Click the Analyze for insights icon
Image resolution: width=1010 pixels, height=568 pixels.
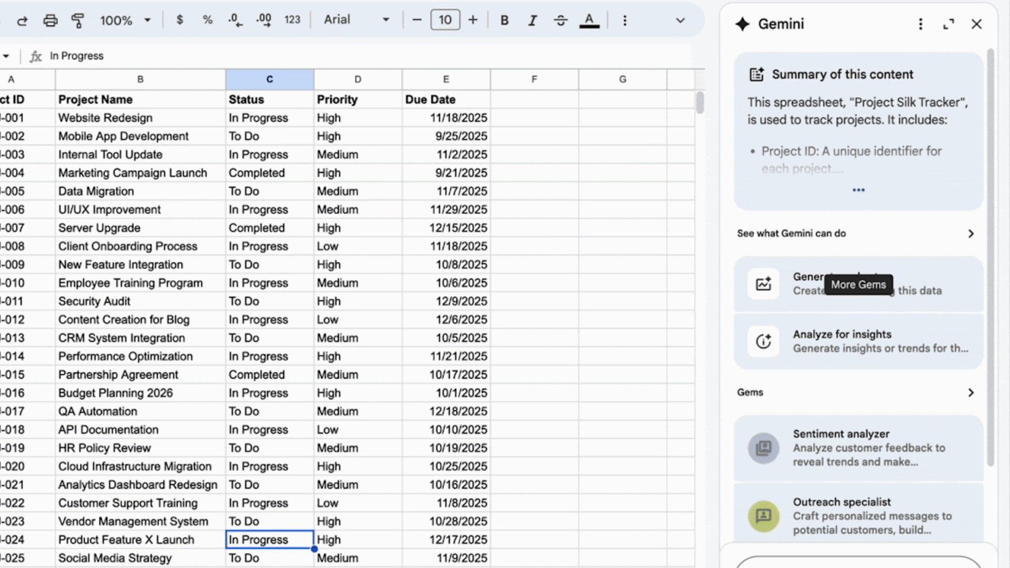(x=763, y=341)
